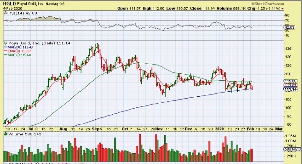Click the 130 price axis label
This screenshot has width=302, height=164.
(288, 57)
